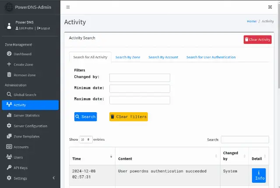Click Home breadcrumb link
The width and height of the screenshot is (280, 188).
252,21
